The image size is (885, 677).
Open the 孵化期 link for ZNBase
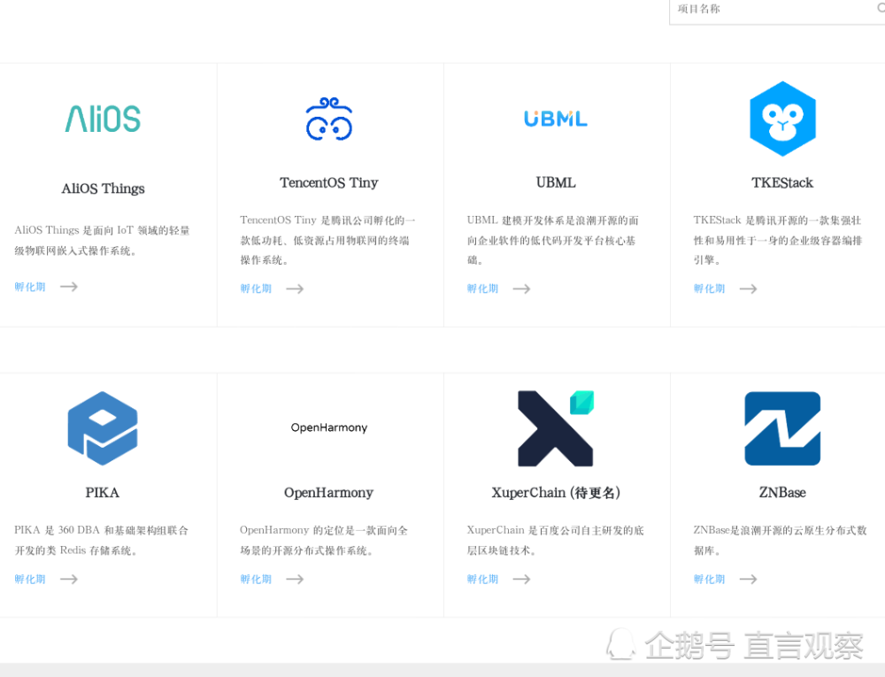710,579
